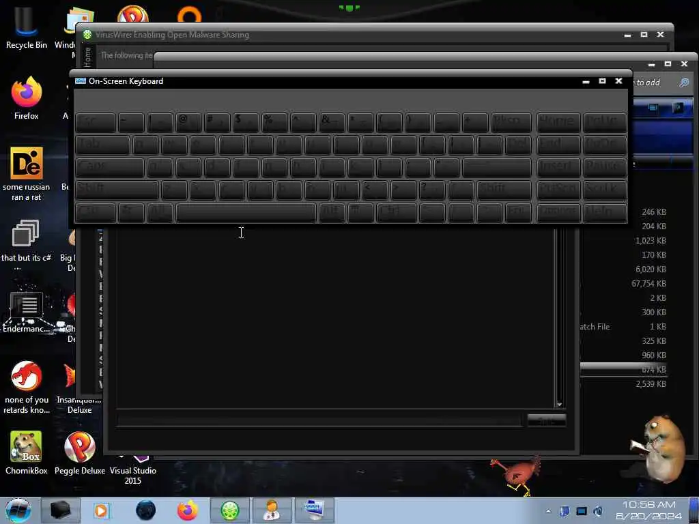Click the PgDn key on the keyboard
The image size is (699, 524).
(605, 145)
